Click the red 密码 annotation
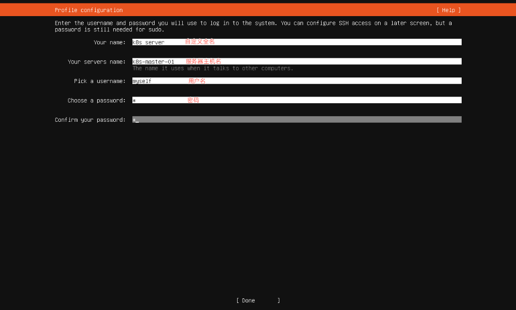The image size is (516, 310). [193, 100]
